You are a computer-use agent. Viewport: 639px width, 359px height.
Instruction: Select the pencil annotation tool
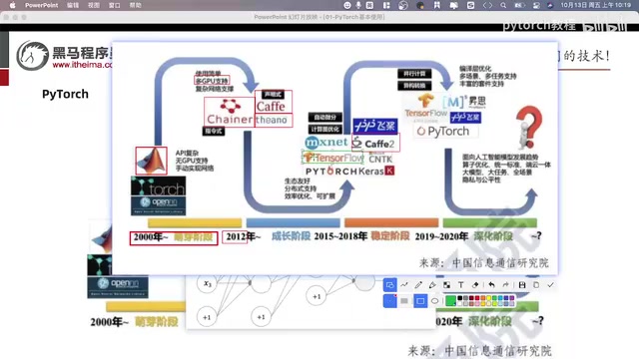418,285
